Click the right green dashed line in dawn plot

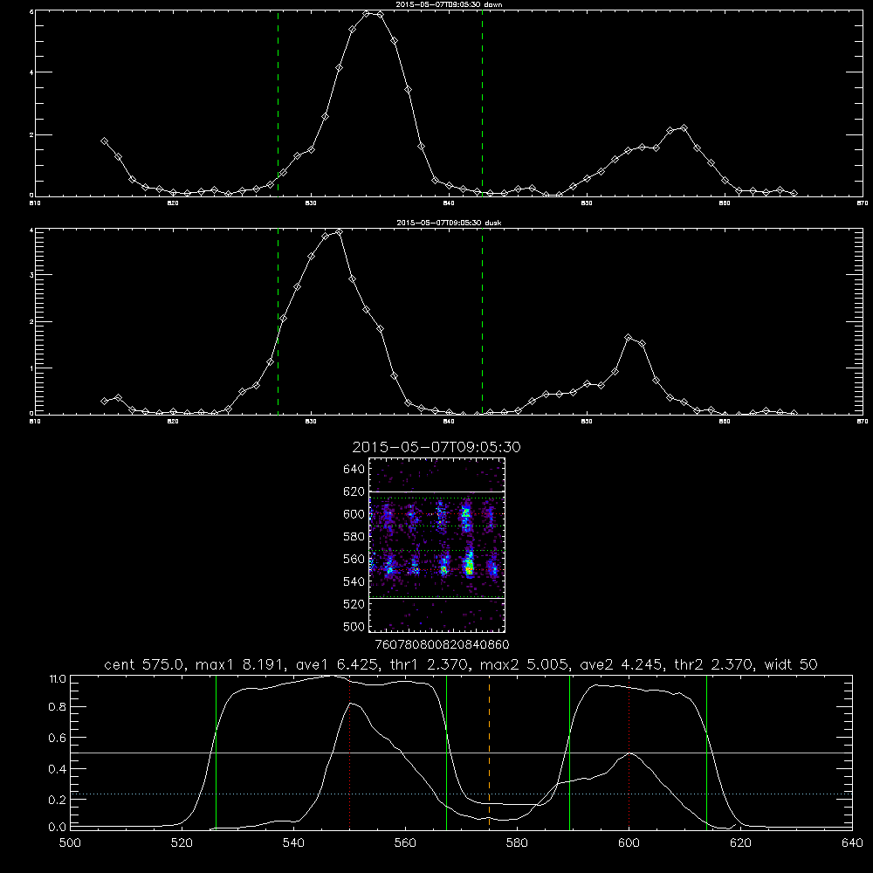tap(482, 103)
